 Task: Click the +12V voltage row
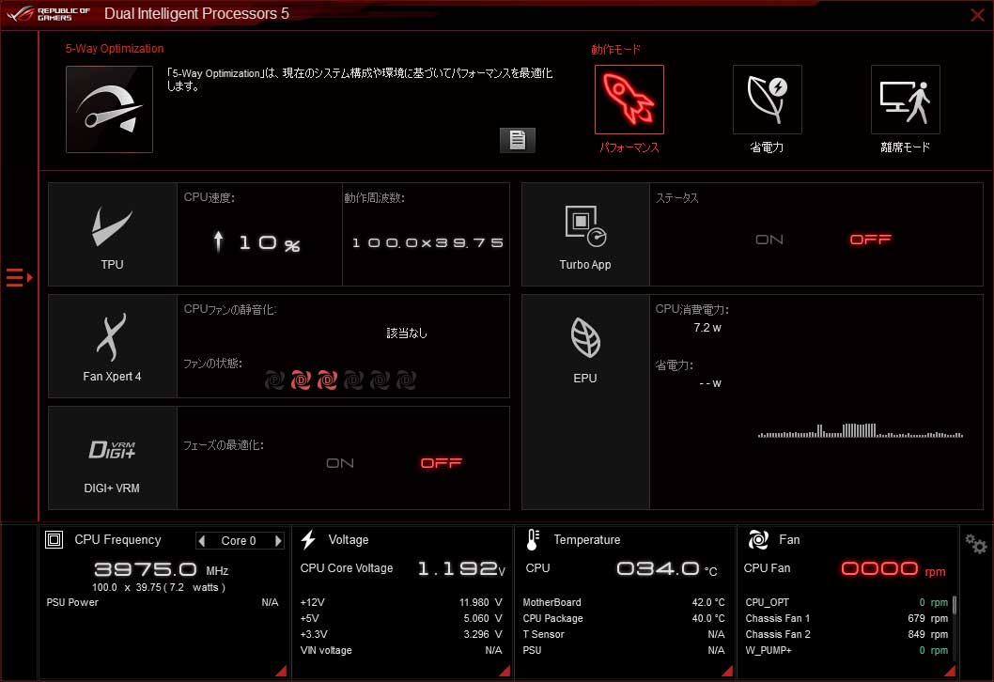click(x=401, y=602)
